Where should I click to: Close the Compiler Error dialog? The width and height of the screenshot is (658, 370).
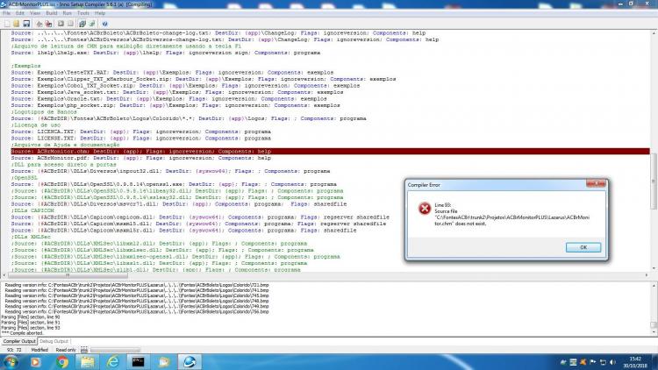pyautogui.click(x=596, y=184)
